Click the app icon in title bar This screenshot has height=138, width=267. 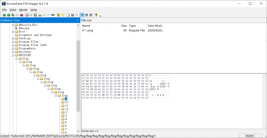[4, 4]
